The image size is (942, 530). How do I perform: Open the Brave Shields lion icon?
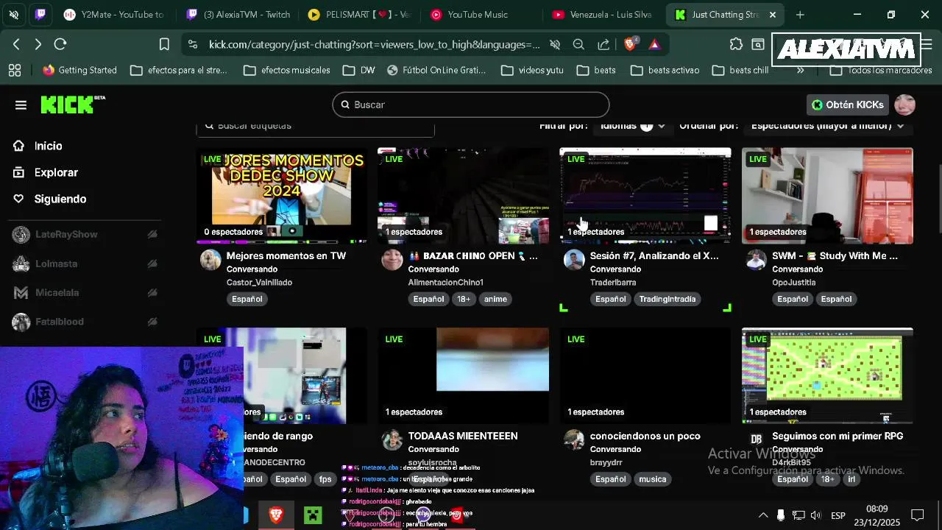click(x=631, y=44)
